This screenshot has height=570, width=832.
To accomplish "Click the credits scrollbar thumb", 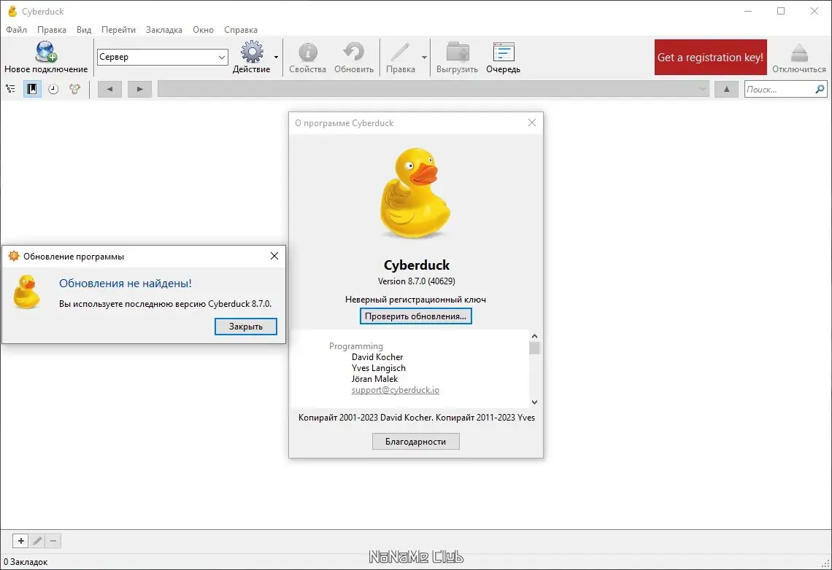I will point(534,348).
